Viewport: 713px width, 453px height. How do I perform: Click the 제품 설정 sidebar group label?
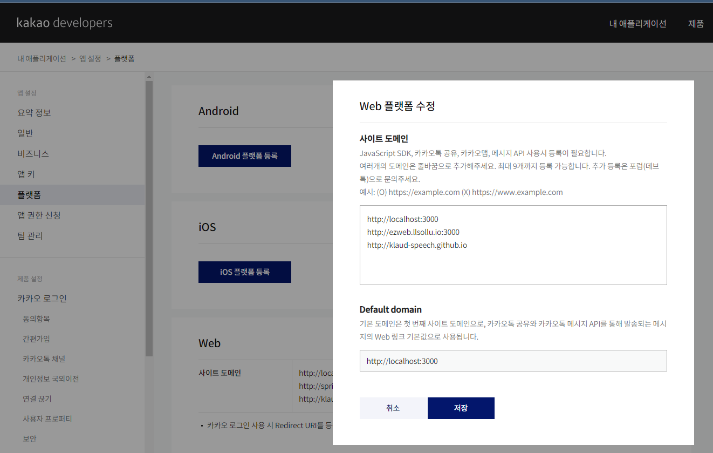[30, 279]
